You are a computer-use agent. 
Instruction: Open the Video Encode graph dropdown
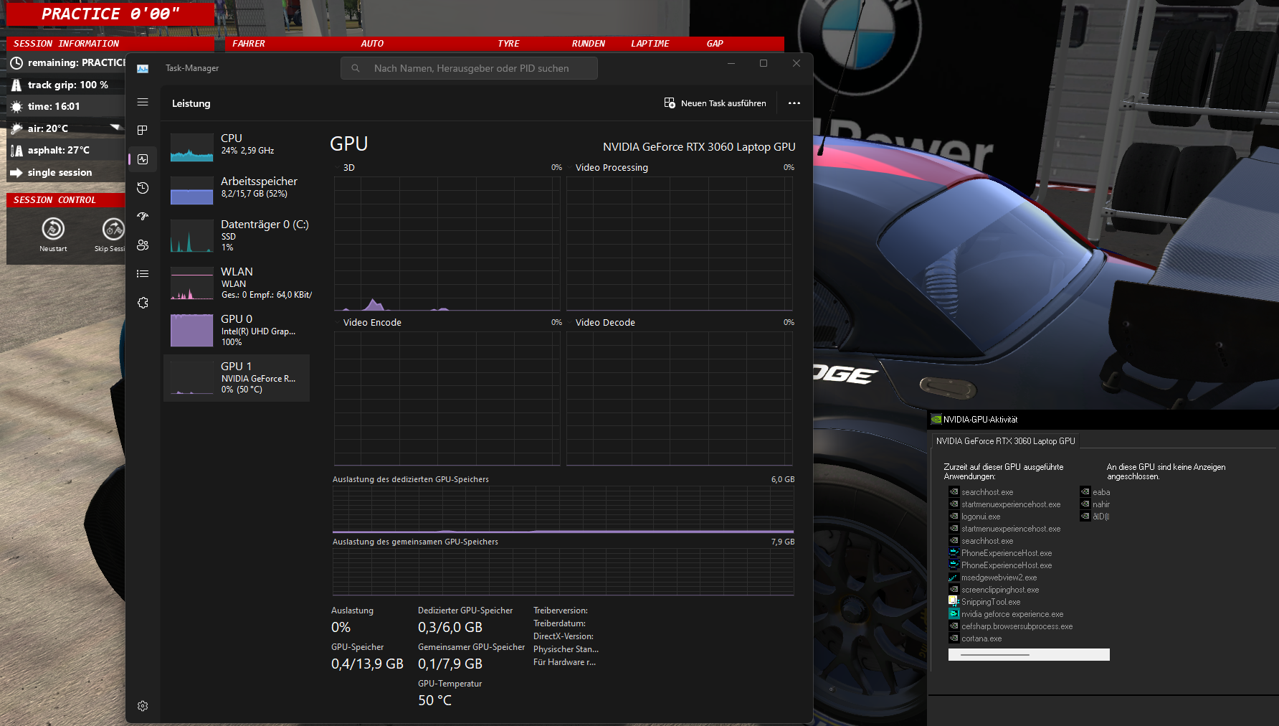click(337, 322)
